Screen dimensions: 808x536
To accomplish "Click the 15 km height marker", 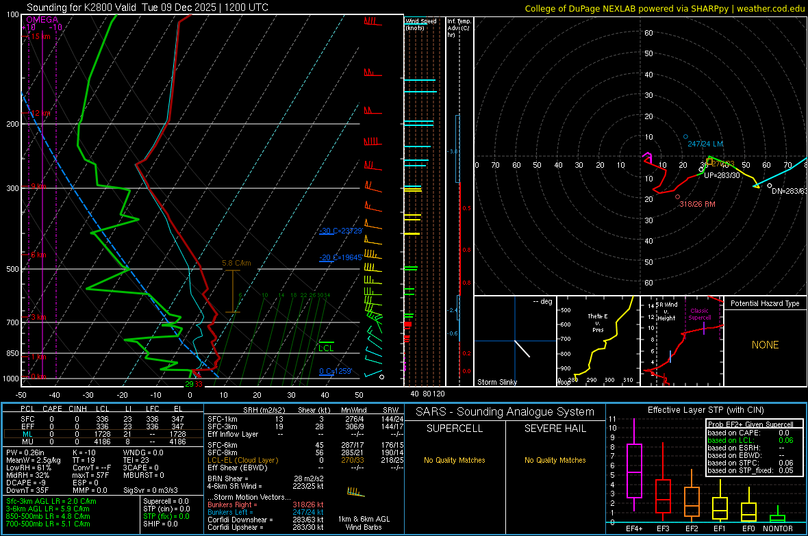I will (40, 36).
